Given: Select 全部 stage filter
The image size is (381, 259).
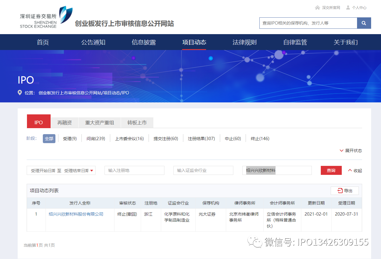Looking at the screenshot, I should (x=49, y=139).
